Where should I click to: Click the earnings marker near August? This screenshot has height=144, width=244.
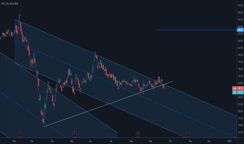(x=138, y=134)
